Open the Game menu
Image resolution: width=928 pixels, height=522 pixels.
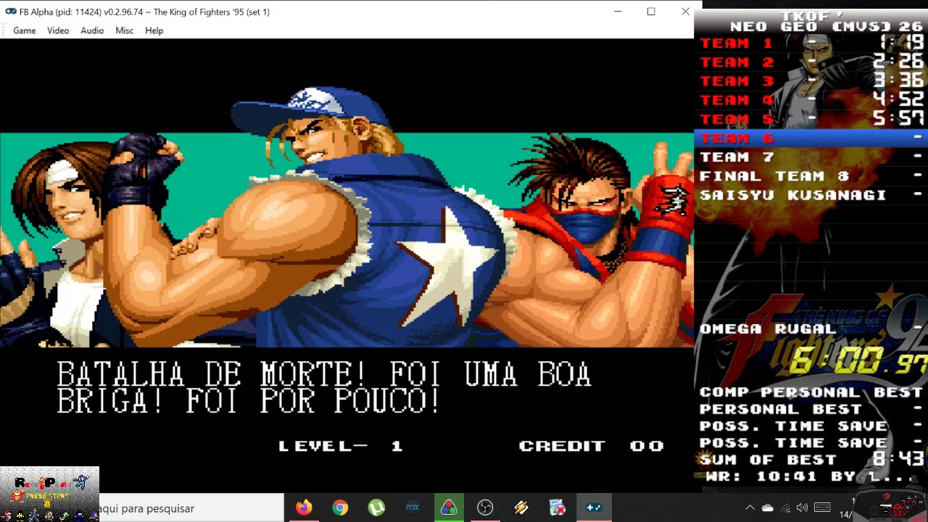25,30
